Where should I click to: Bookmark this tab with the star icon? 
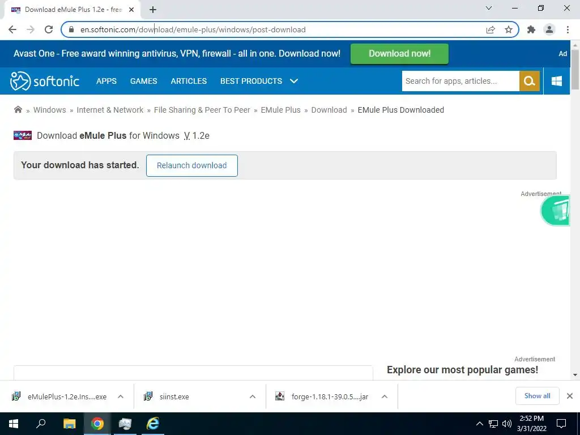click(509, 29)
